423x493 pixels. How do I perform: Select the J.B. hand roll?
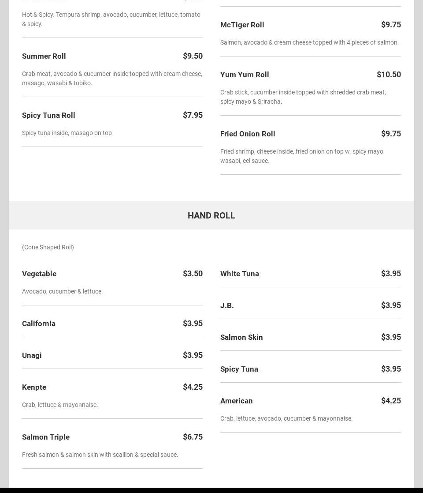tap(227, 305)
